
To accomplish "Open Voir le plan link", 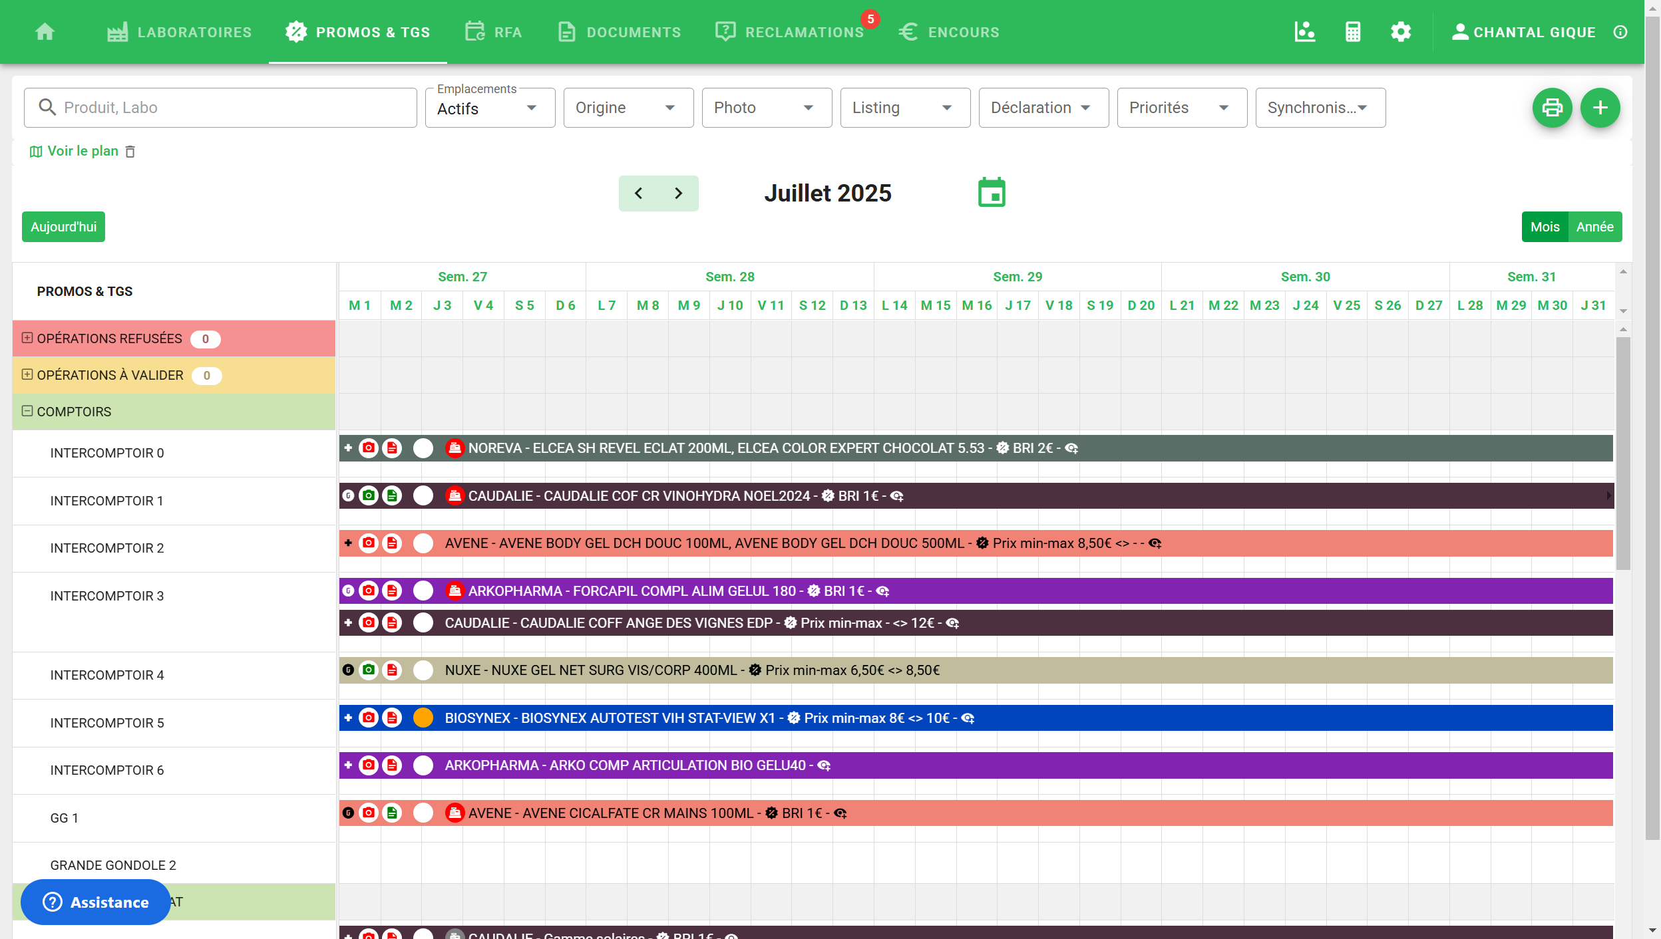I will [x=74, y=151].
